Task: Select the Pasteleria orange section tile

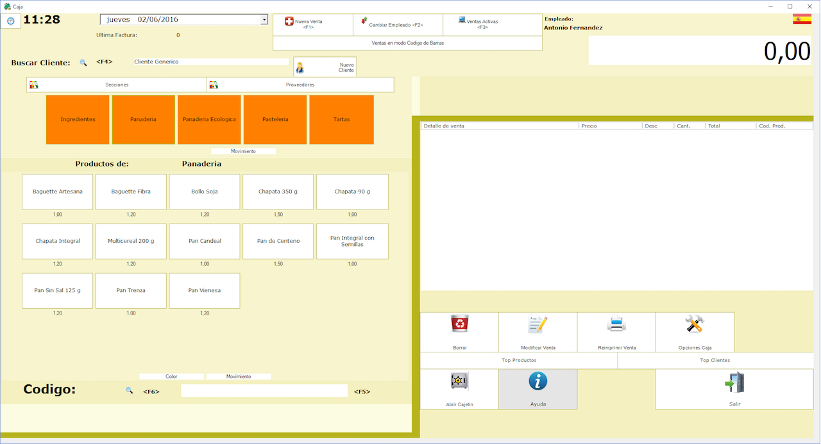Action: tap(275, 120)
